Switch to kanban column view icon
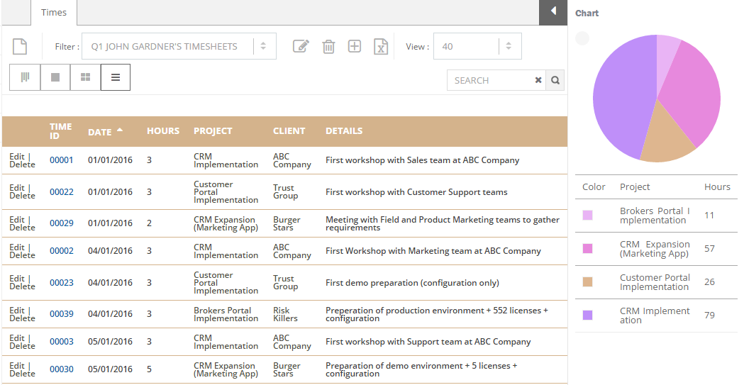 click(x=25, y=77)
